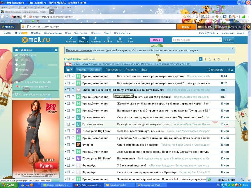Toggle the select-all checkbox in the mail toolbar
Screen dimensions: 251x188
69,70
